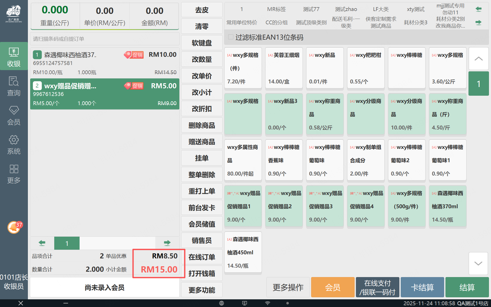Select the 常用单位特价 category tab
The width and height of the screenshot is (491, 307).
tap(242, 23)
